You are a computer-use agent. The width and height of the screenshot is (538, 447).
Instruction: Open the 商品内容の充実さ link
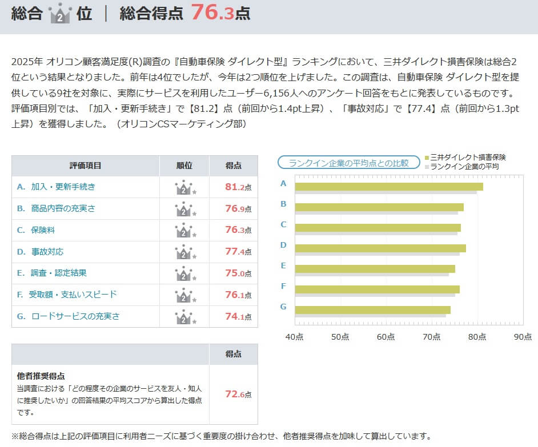[x=63, y=208]
